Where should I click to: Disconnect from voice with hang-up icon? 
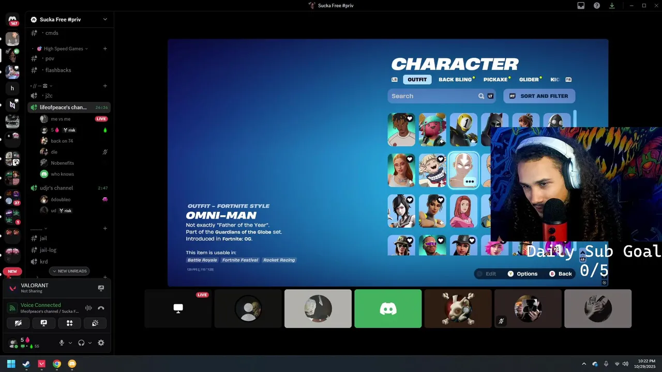tap(101, 308)
